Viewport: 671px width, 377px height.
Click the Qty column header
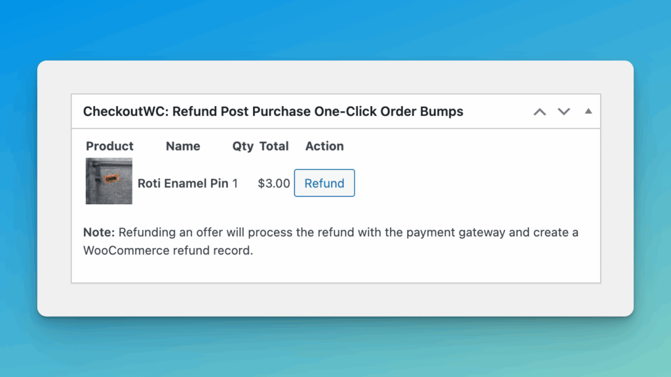[x=243, y=146]
